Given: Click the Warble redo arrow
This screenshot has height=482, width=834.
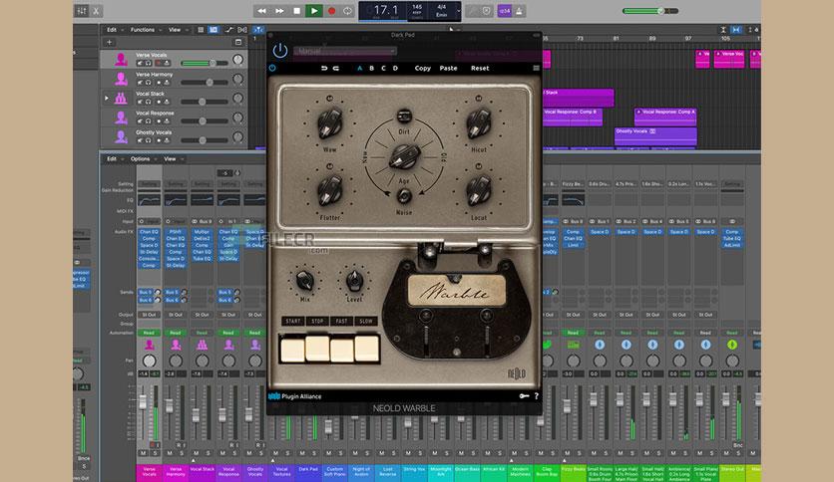Looking at the screenshot, I should (x=336, y=68).
